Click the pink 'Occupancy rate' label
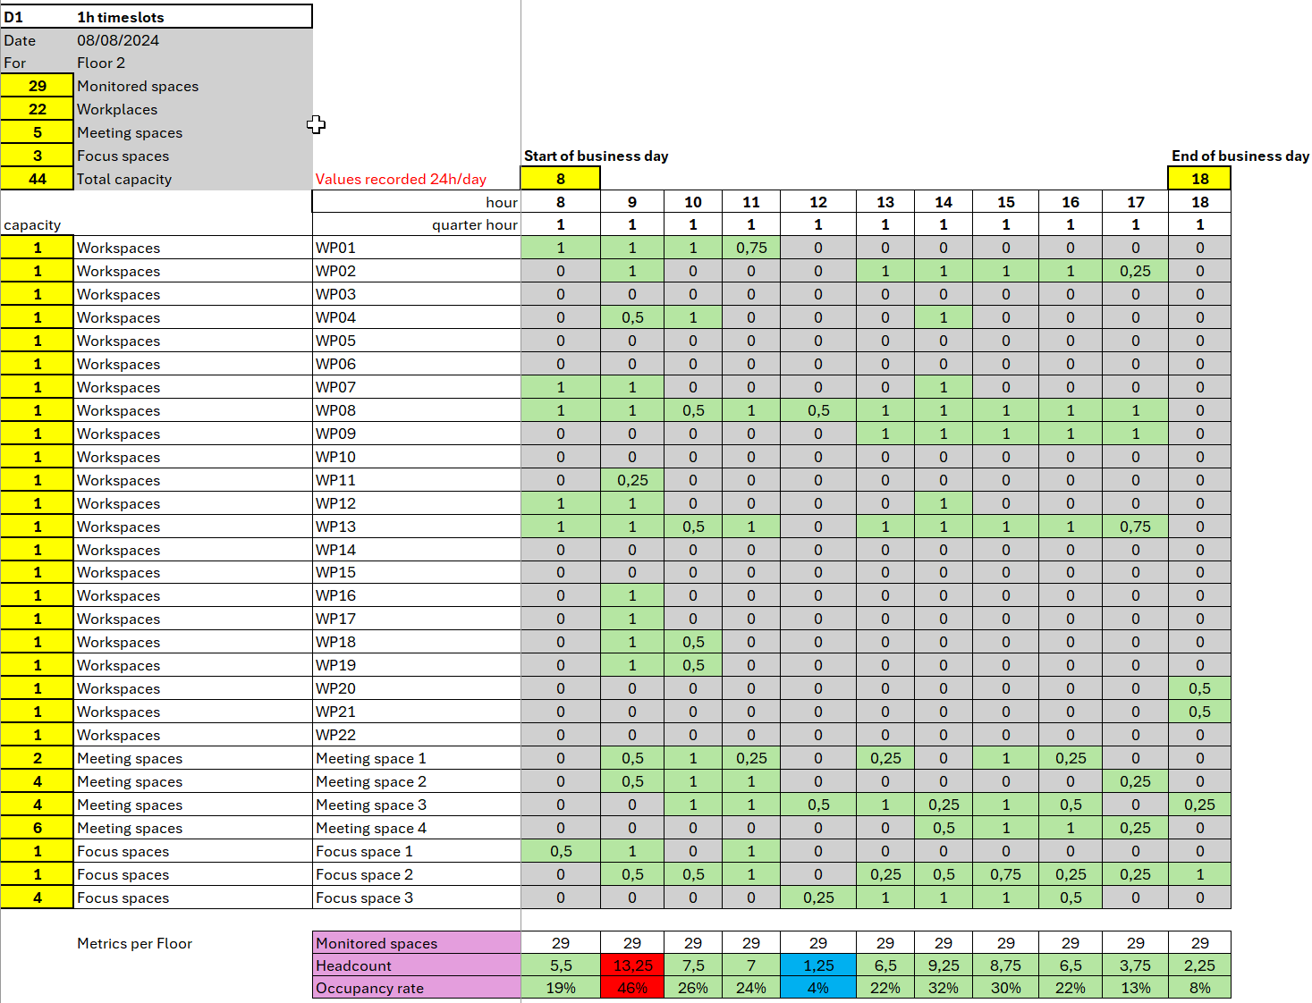Screen dimensions: 1312x1003 click(417, 988)
